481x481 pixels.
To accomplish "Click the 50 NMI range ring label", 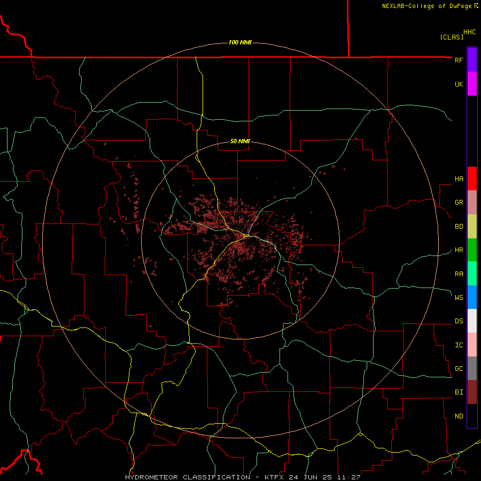I will [x=240, y=141].
